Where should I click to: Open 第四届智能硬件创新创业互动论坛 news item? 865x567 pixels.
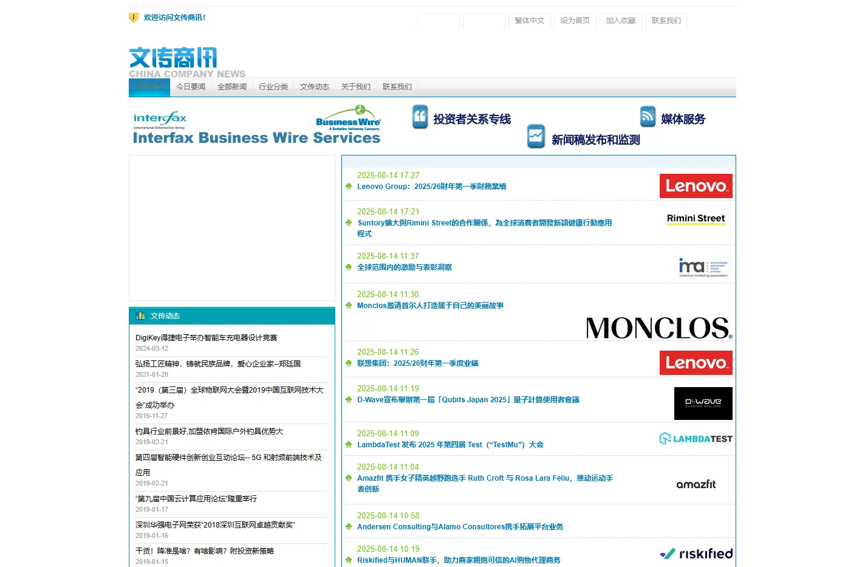click(229, 465)
